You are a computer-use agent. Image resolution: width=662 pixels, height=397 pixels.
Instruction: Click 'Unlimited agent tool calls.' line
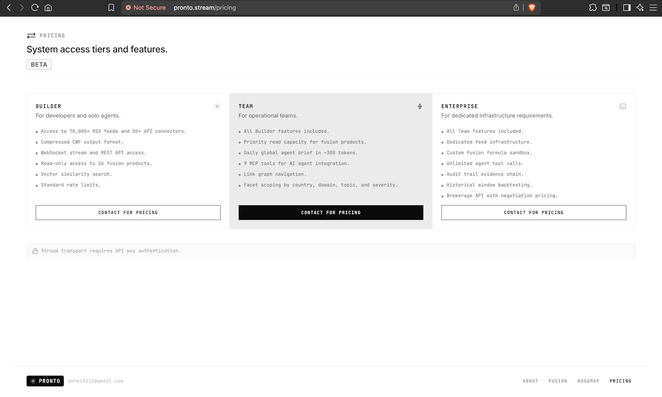(485, 164)
